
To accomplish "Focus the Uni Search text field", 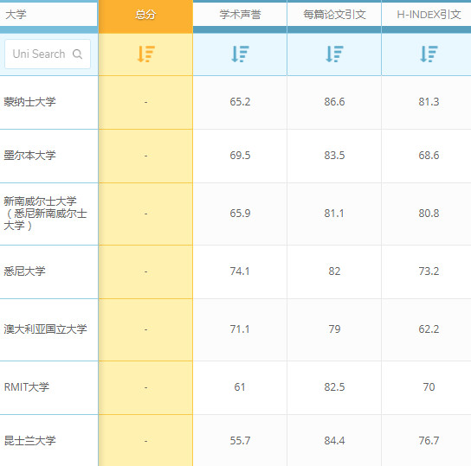I will coord(48,54).
